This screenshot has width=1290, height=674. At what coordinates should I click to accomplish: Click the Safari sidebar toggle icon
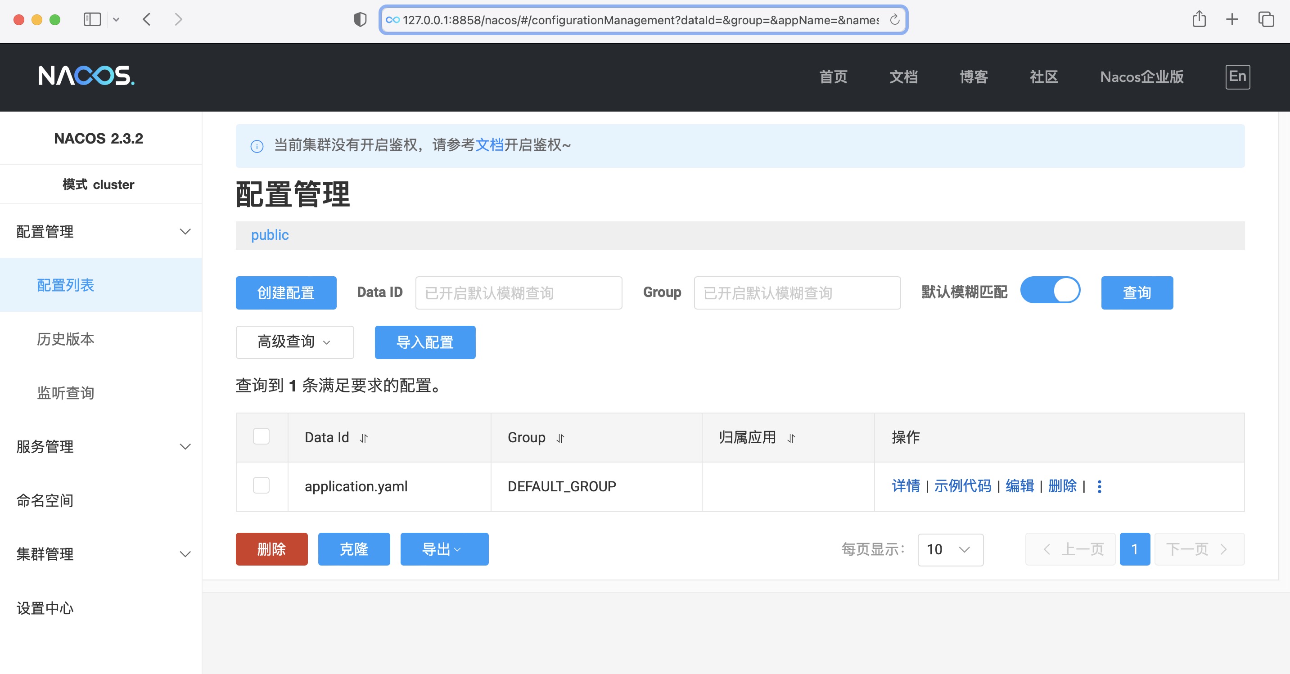(92, 19)
